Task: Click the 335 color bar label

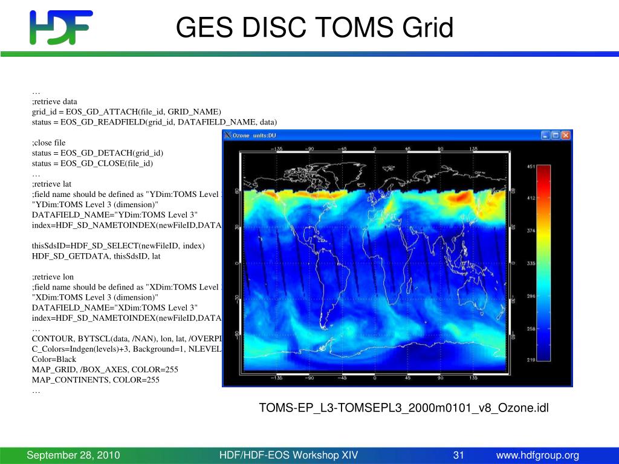Action: 531,263
